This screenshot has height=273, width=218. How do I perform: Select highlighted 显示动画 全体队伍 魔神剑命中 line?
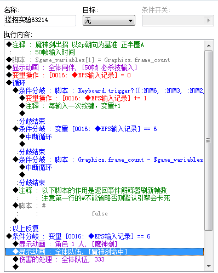pyautogui.click(x=104, y=252)
